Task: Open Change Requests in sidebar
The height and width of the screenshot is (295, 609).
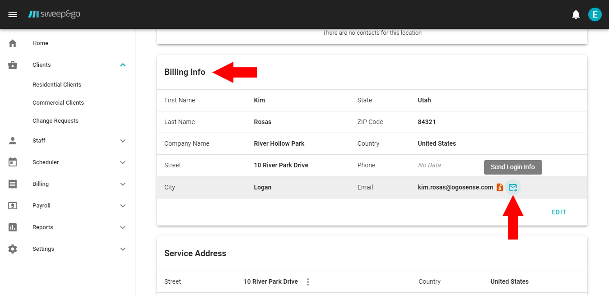Action: click(x=56, y=121)
